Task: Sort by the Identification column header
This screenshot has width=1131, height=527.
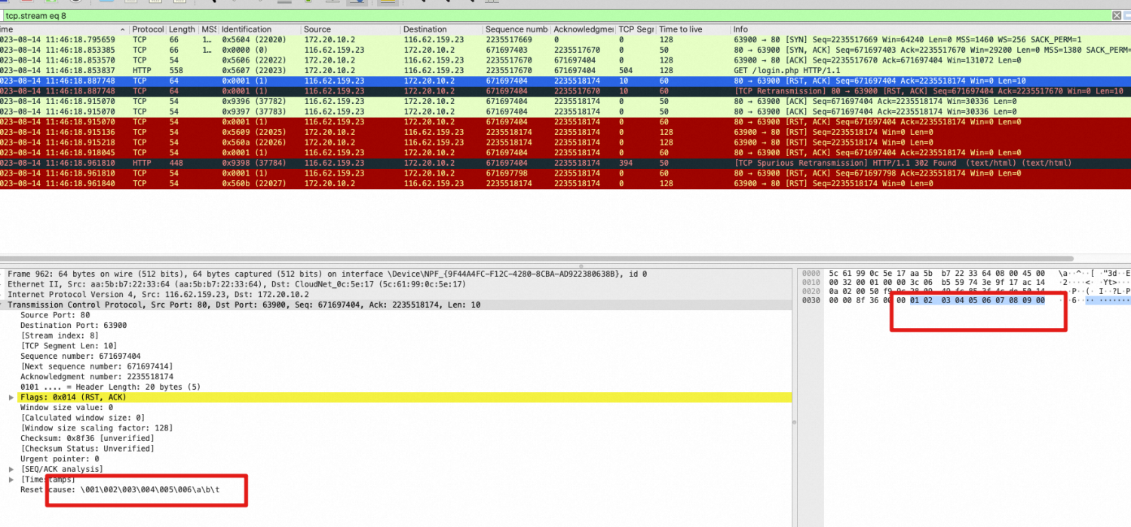Action: point(260,29)
